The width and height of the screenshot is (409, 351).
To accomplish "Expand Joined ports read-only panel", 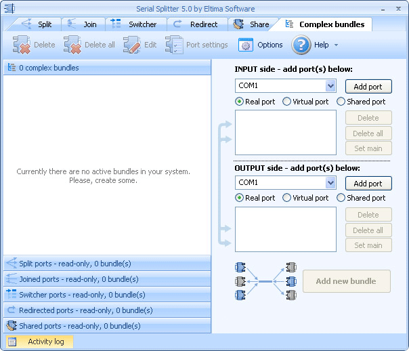I will (x=107, y=279).
